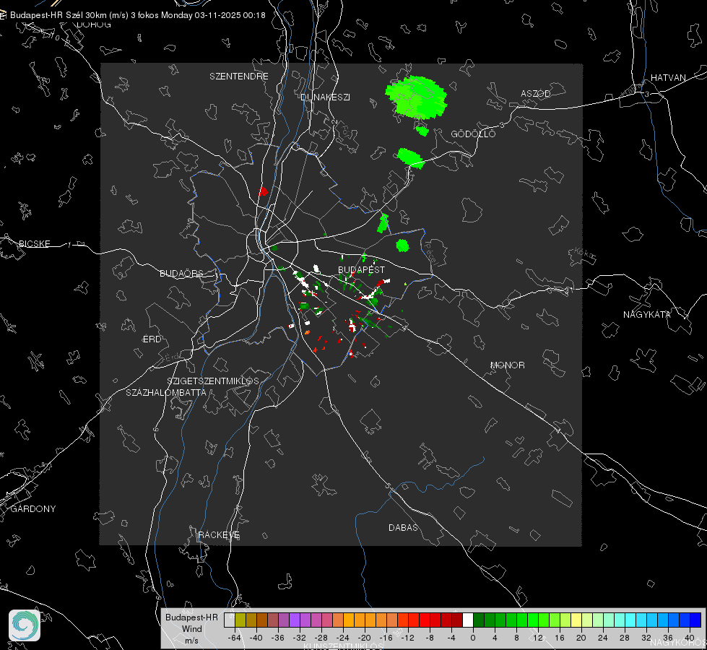
Task: Click the BUDAPEST city label
Action: [x=362, y=269]
